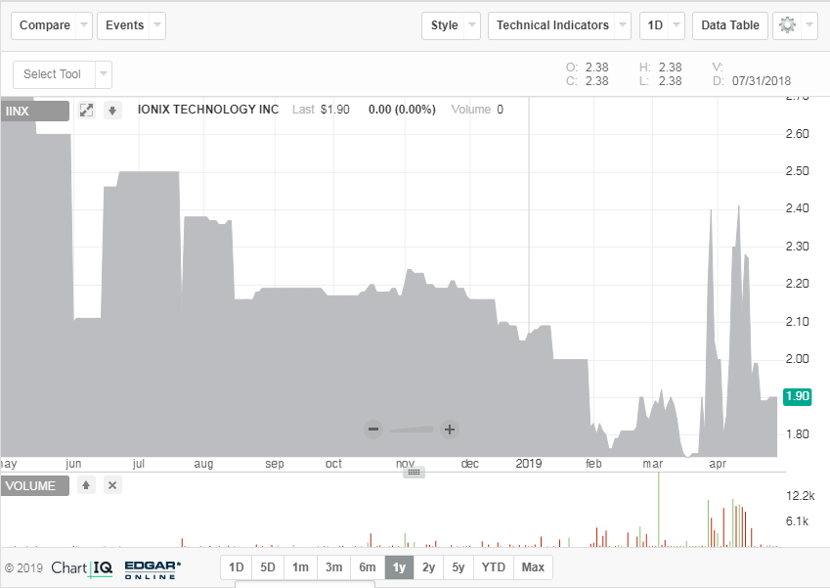Image resolution: width=830 pixels, height=588 pixels.
Task: Expand the 1D interval dropdown arrow
Action: point(677,25)
